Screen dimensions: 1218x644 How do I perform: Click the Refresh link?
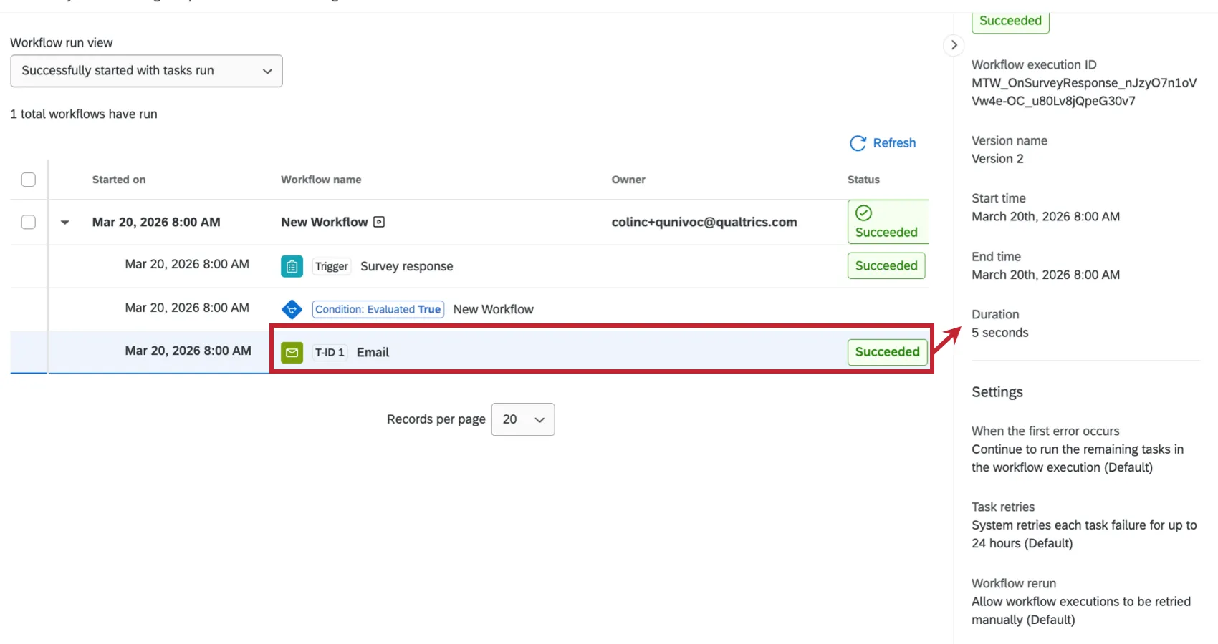893,143
